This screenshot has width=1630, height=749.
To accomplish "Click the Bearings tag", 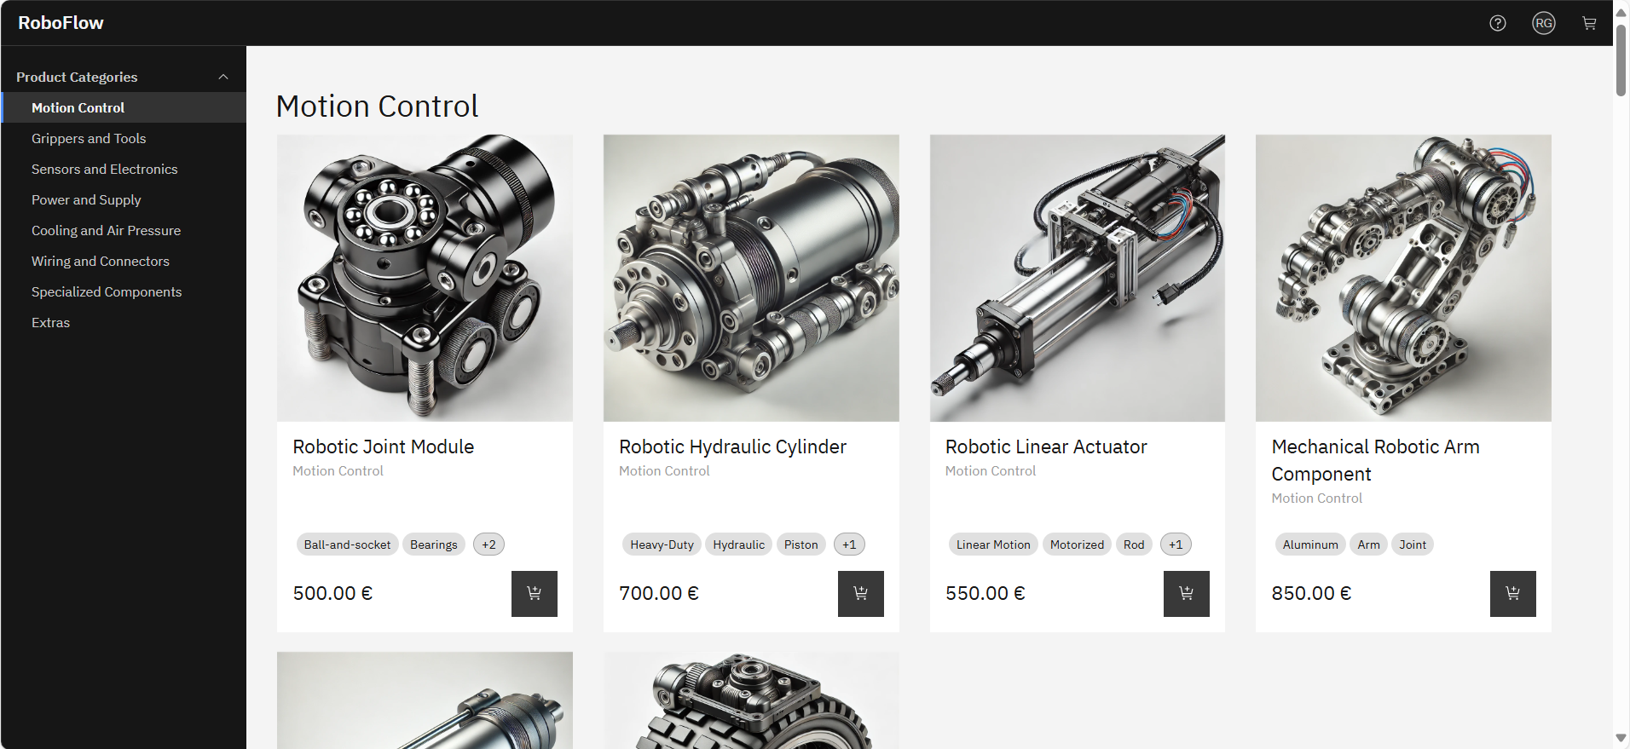I will point(434,544).
